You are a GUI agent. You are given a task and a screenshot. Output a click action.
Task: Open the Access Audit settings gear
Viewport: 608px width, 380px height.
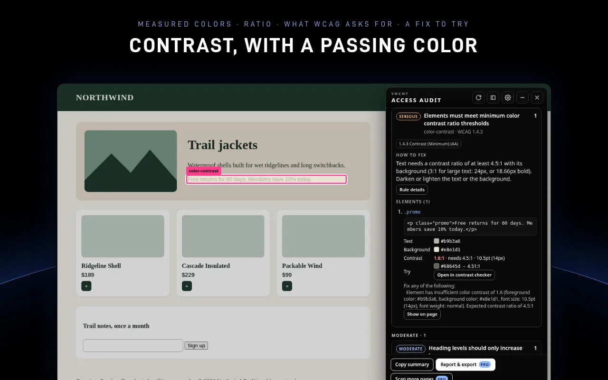508,97
